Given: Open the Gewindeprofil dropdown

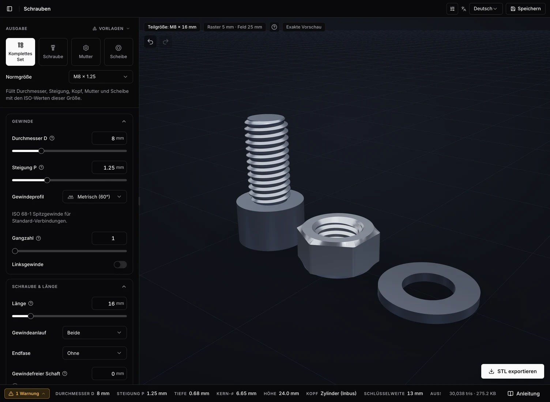Looking at the screenshot, I should pyautogui.click(x=95, y=197).
